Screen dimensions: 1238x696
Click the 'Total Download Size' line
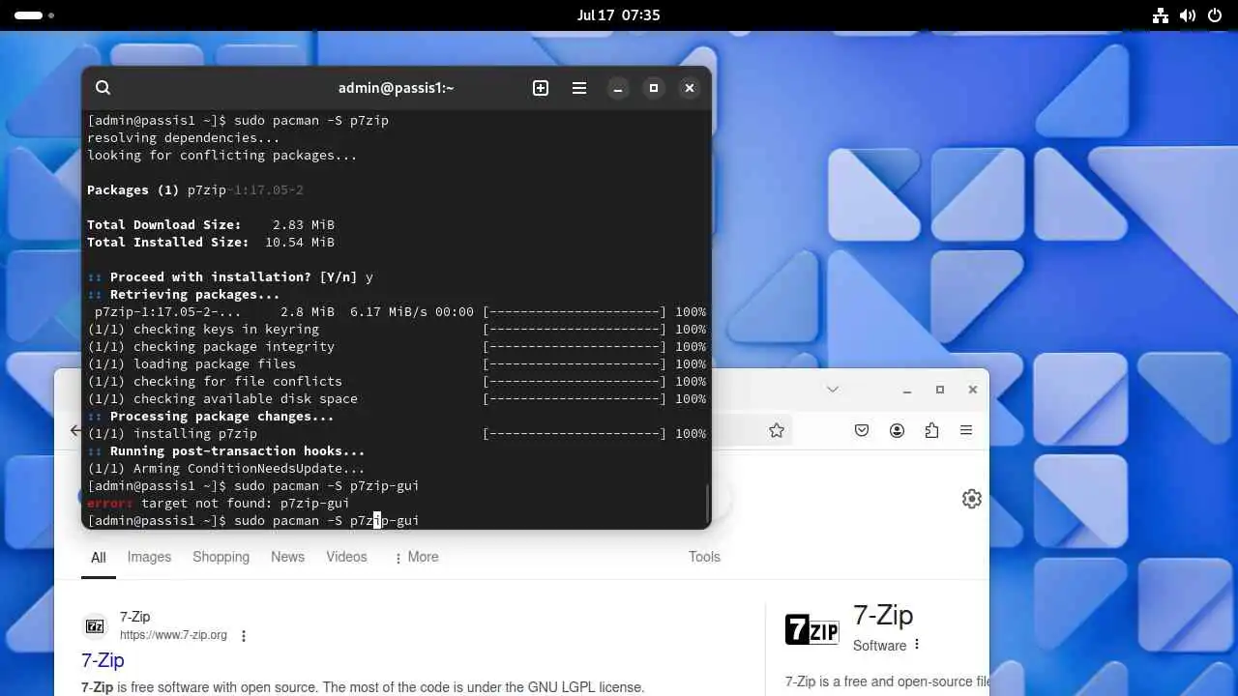coord(211,225)
